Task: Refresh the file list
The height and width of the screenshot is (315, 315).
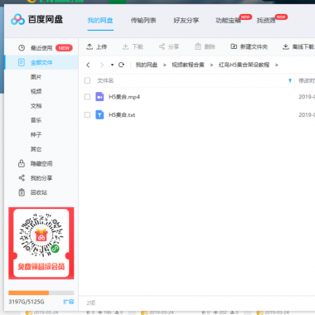Action: [x=121, y=65]
